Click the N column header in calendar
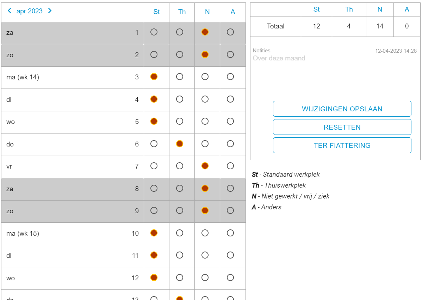Screen dimensions: 422x300 point(207,12)
